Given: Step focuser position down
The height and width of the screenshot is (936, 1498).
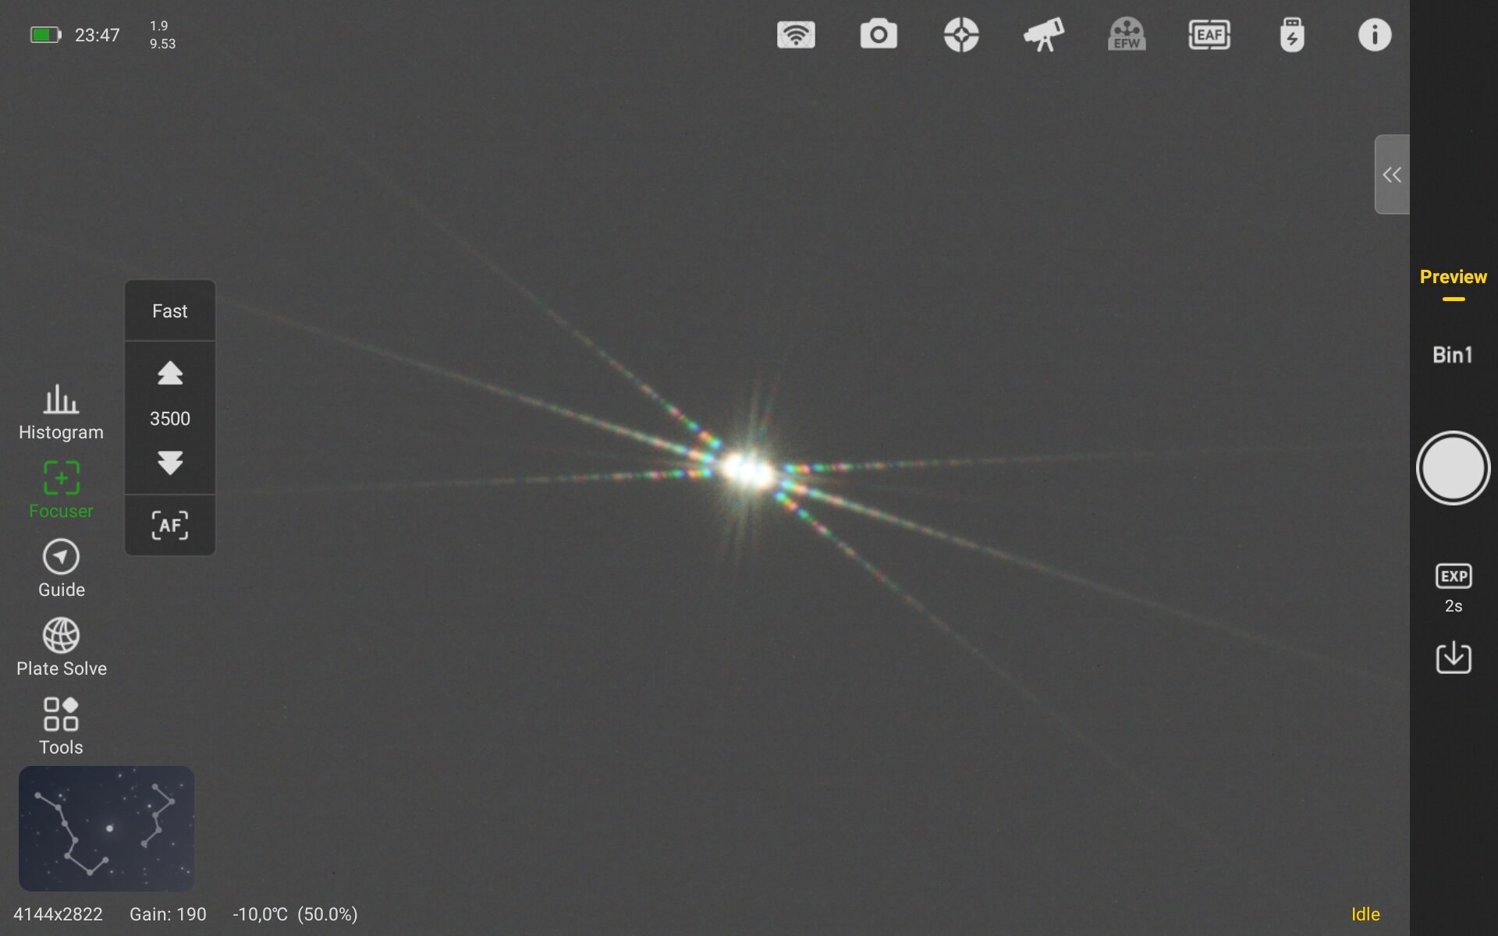Looking at the screenshot, I should pos(169,463).
